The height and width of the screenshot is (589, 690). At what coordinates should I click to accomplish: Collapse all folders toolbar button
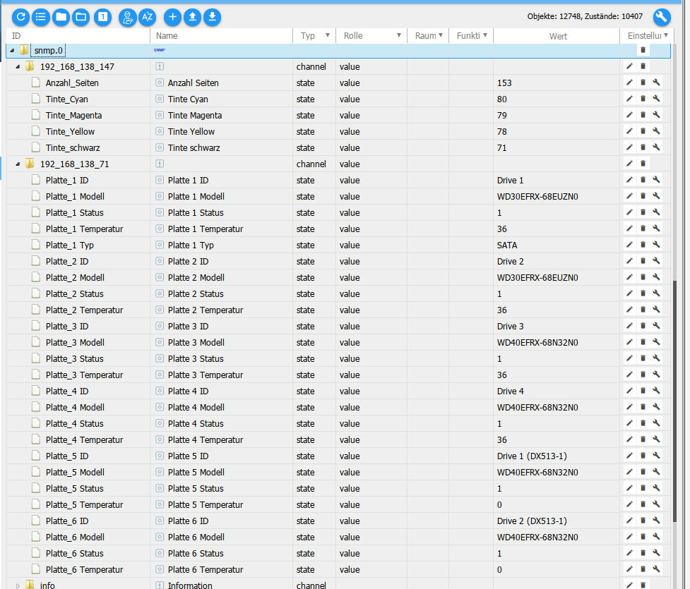tap(61, 17)
